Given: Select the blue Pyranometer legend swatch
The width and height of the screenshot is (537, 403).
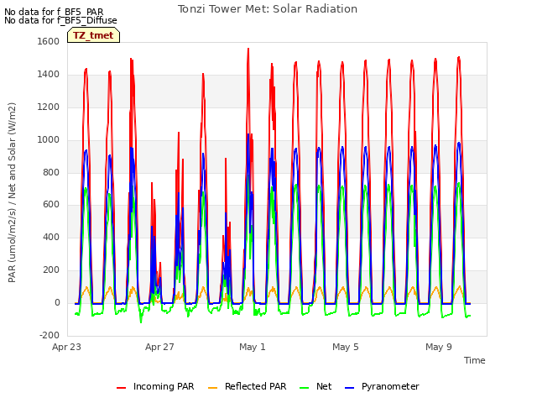Looking at the screenshot, I should point(349,388).
